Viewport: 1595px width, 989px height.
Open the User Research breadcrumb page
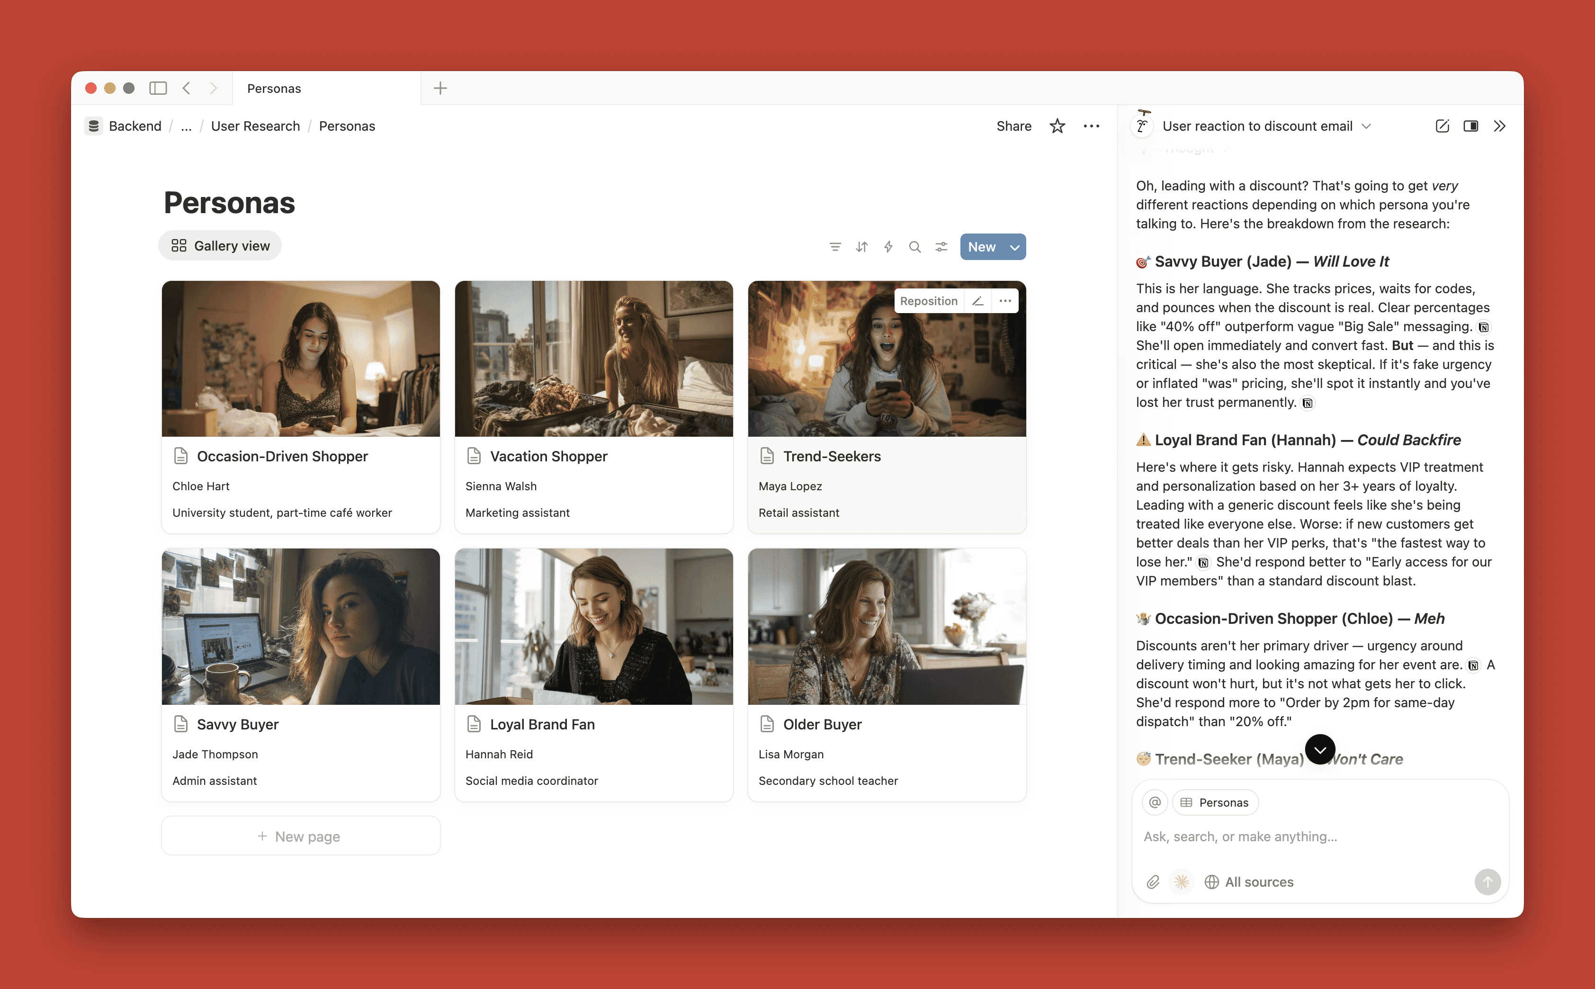[x=255, y=126]
